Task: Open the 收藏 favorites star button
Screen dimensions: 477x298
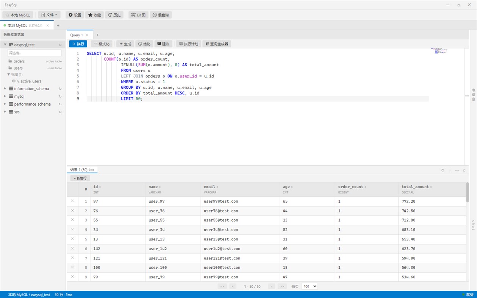Action: 94,15
